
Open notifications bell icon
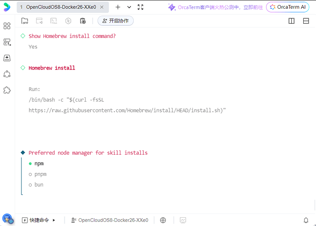coord(306,221)
